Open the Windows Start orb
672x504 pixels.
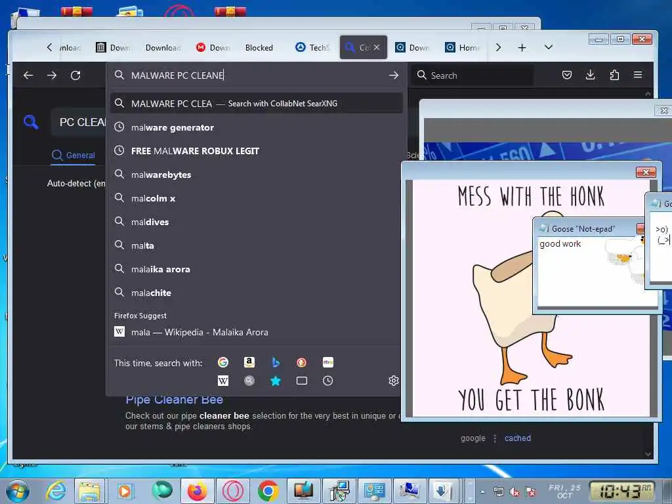[x=17, y=491]
